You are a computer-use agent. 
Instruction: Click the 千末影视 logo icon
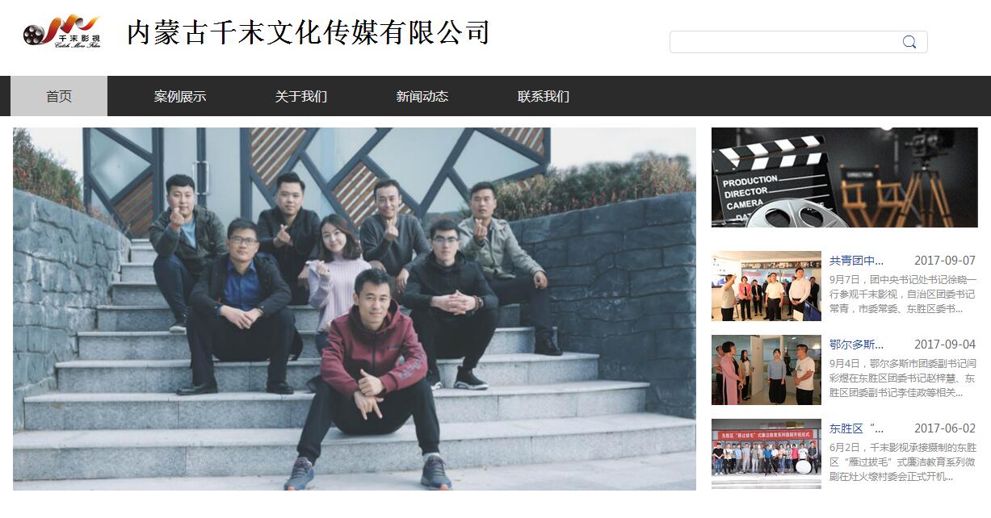click(62, 31)
